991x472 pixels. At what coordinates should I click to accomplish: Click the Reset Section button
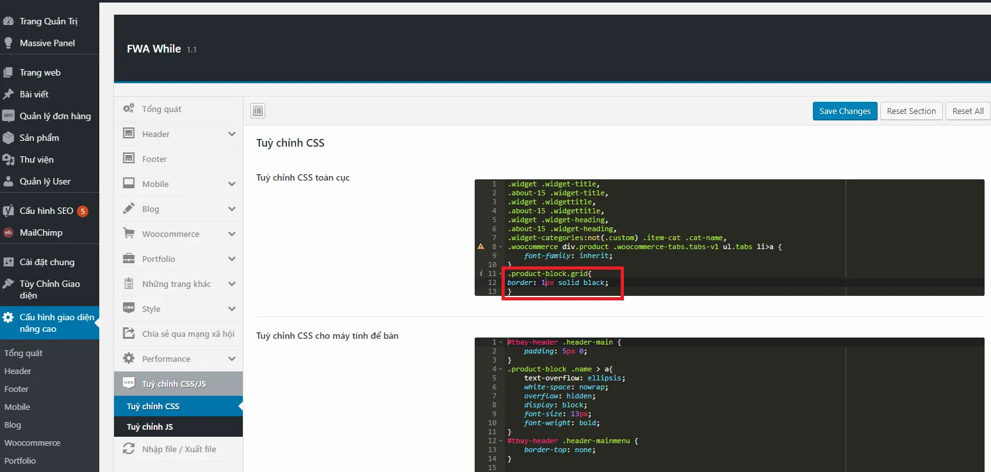point(911,111)
